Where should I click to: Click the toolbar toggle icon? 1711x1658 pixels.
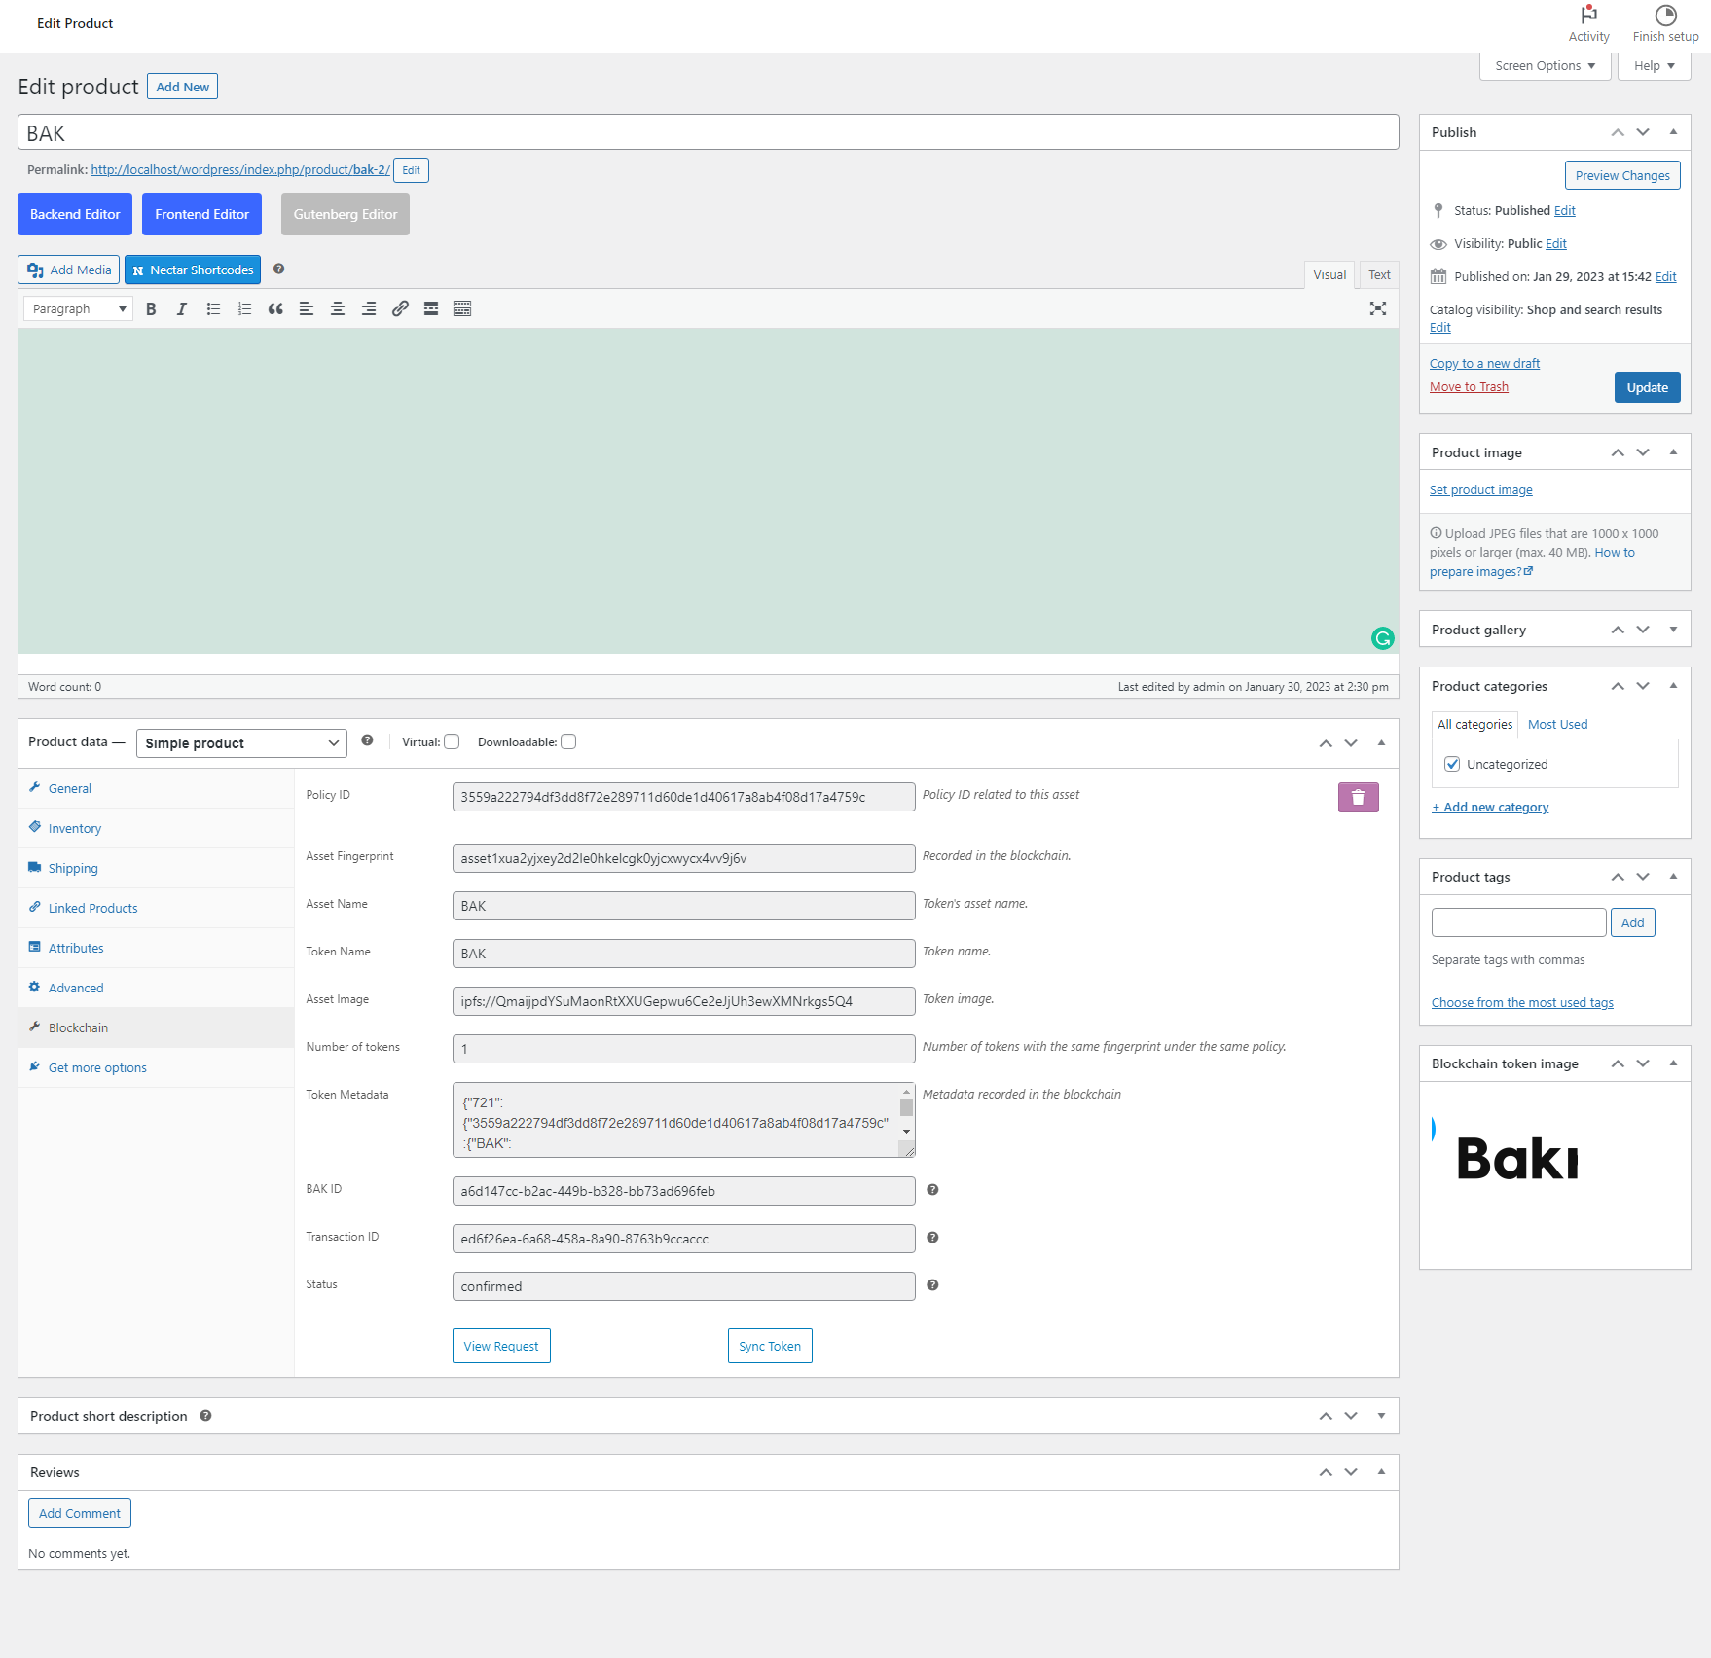coord(462,309)
